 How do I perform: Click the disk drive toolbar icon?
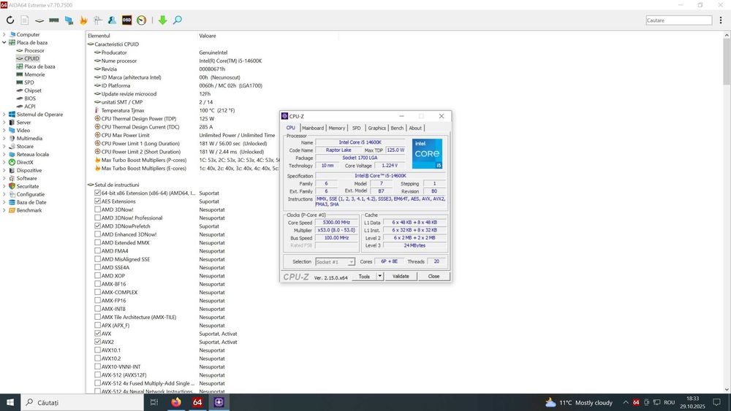point(39,20)
